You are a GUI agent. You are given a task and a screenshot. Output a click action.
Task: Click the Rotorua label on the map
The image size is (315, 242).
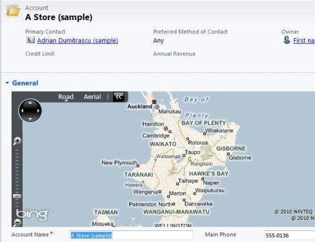point(198,143)
